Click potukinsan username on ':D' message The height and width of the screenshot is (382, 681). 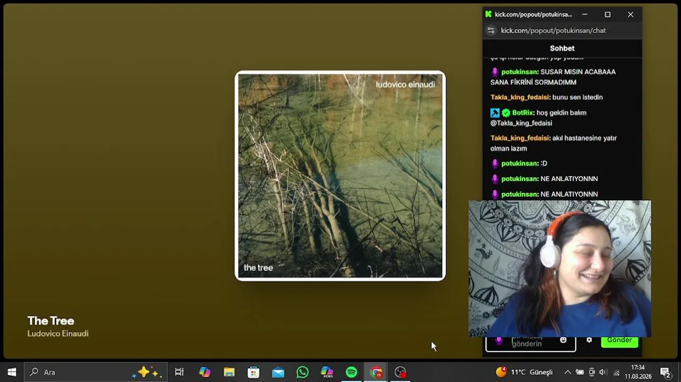point(520,163)
